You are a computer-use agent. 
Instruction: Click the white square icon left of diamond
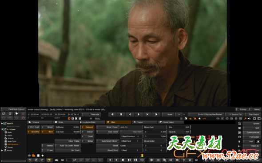[x=38, y=155]
